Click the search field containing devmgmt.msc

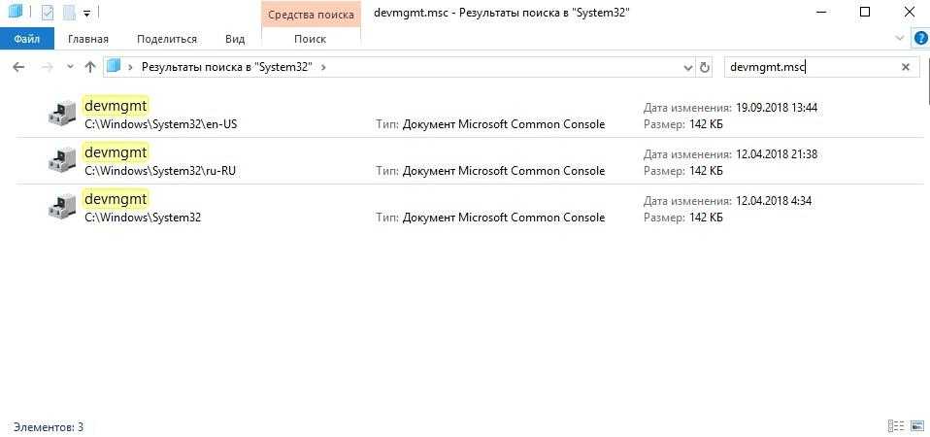tap(811, 67)
